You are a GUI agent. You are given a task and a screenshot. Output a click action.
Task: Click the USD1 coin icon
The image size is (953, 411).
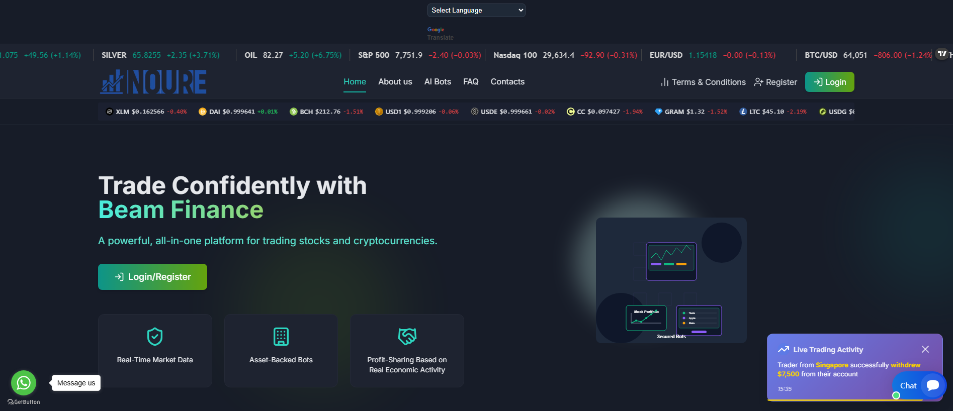coord(379,112)
